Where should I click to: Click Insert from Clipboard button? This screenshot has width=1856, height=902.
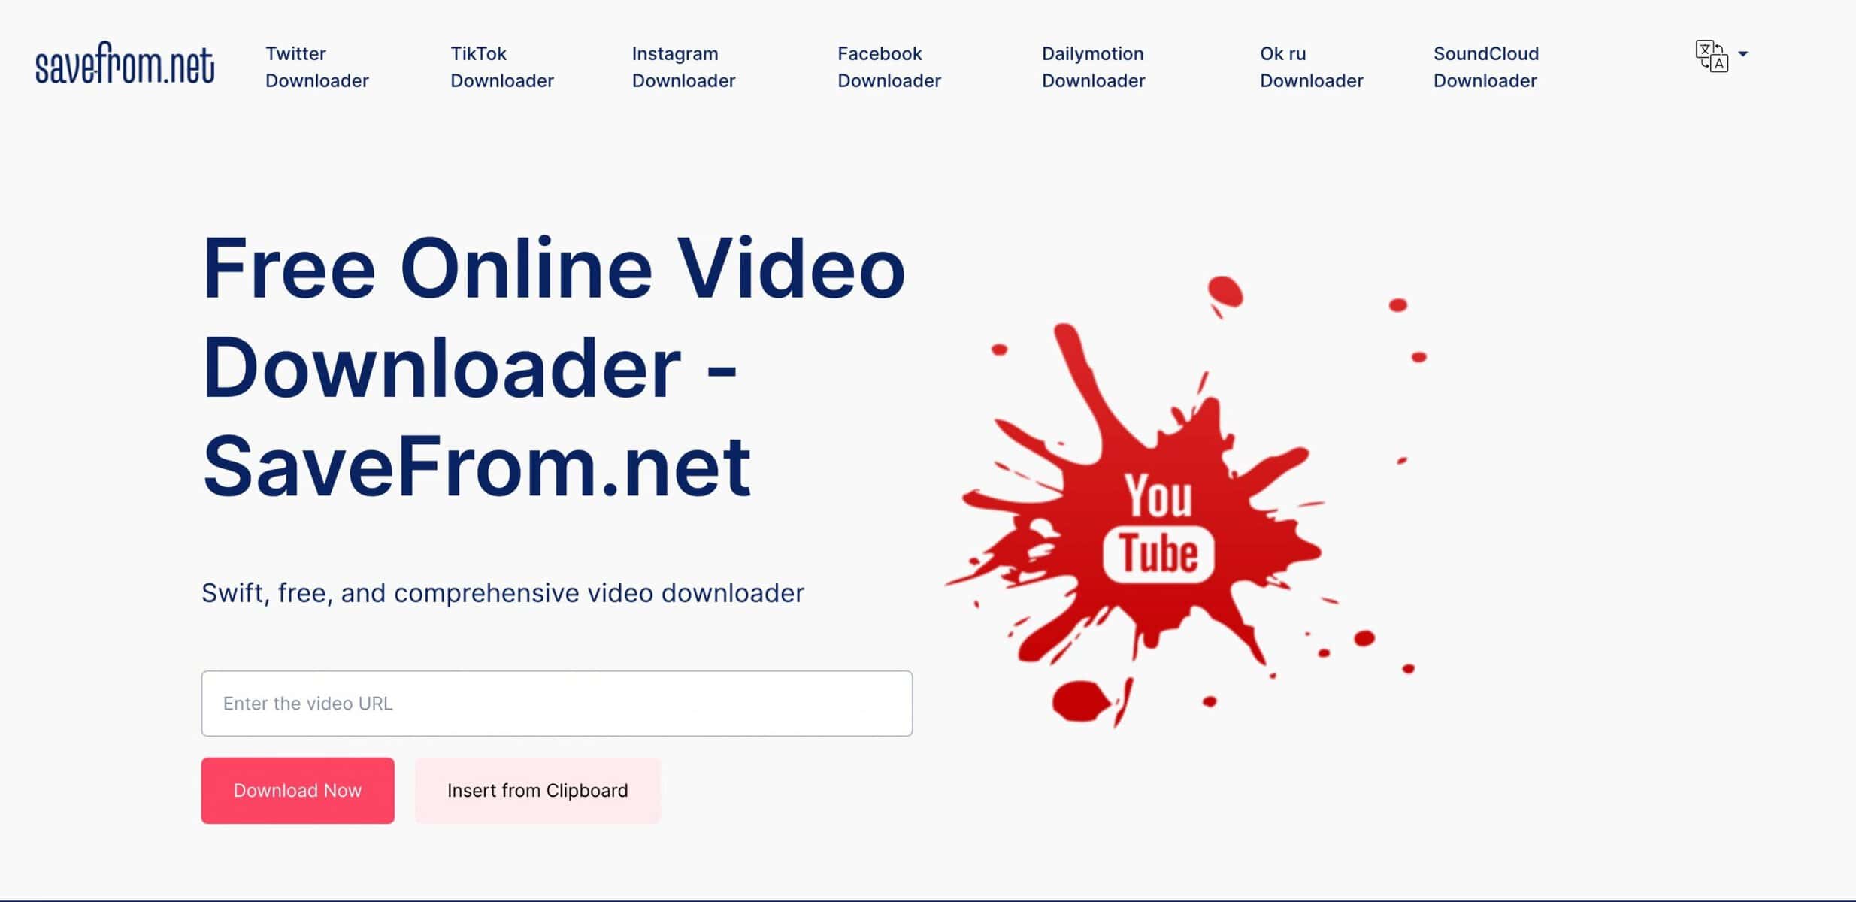pos(537,790)
